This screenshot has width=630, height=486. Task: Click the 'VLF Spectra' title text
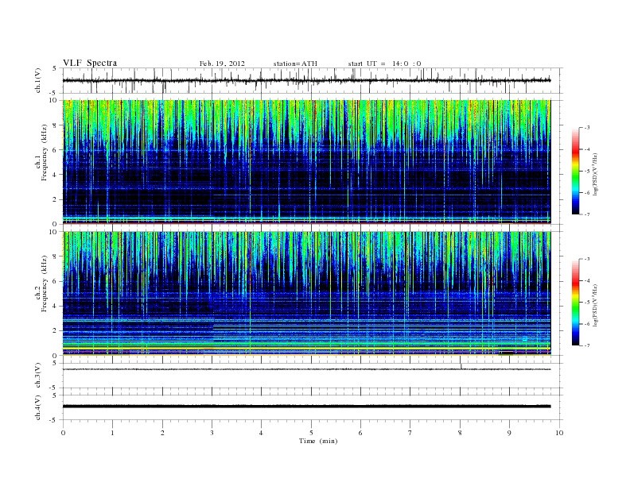[90, 63]
